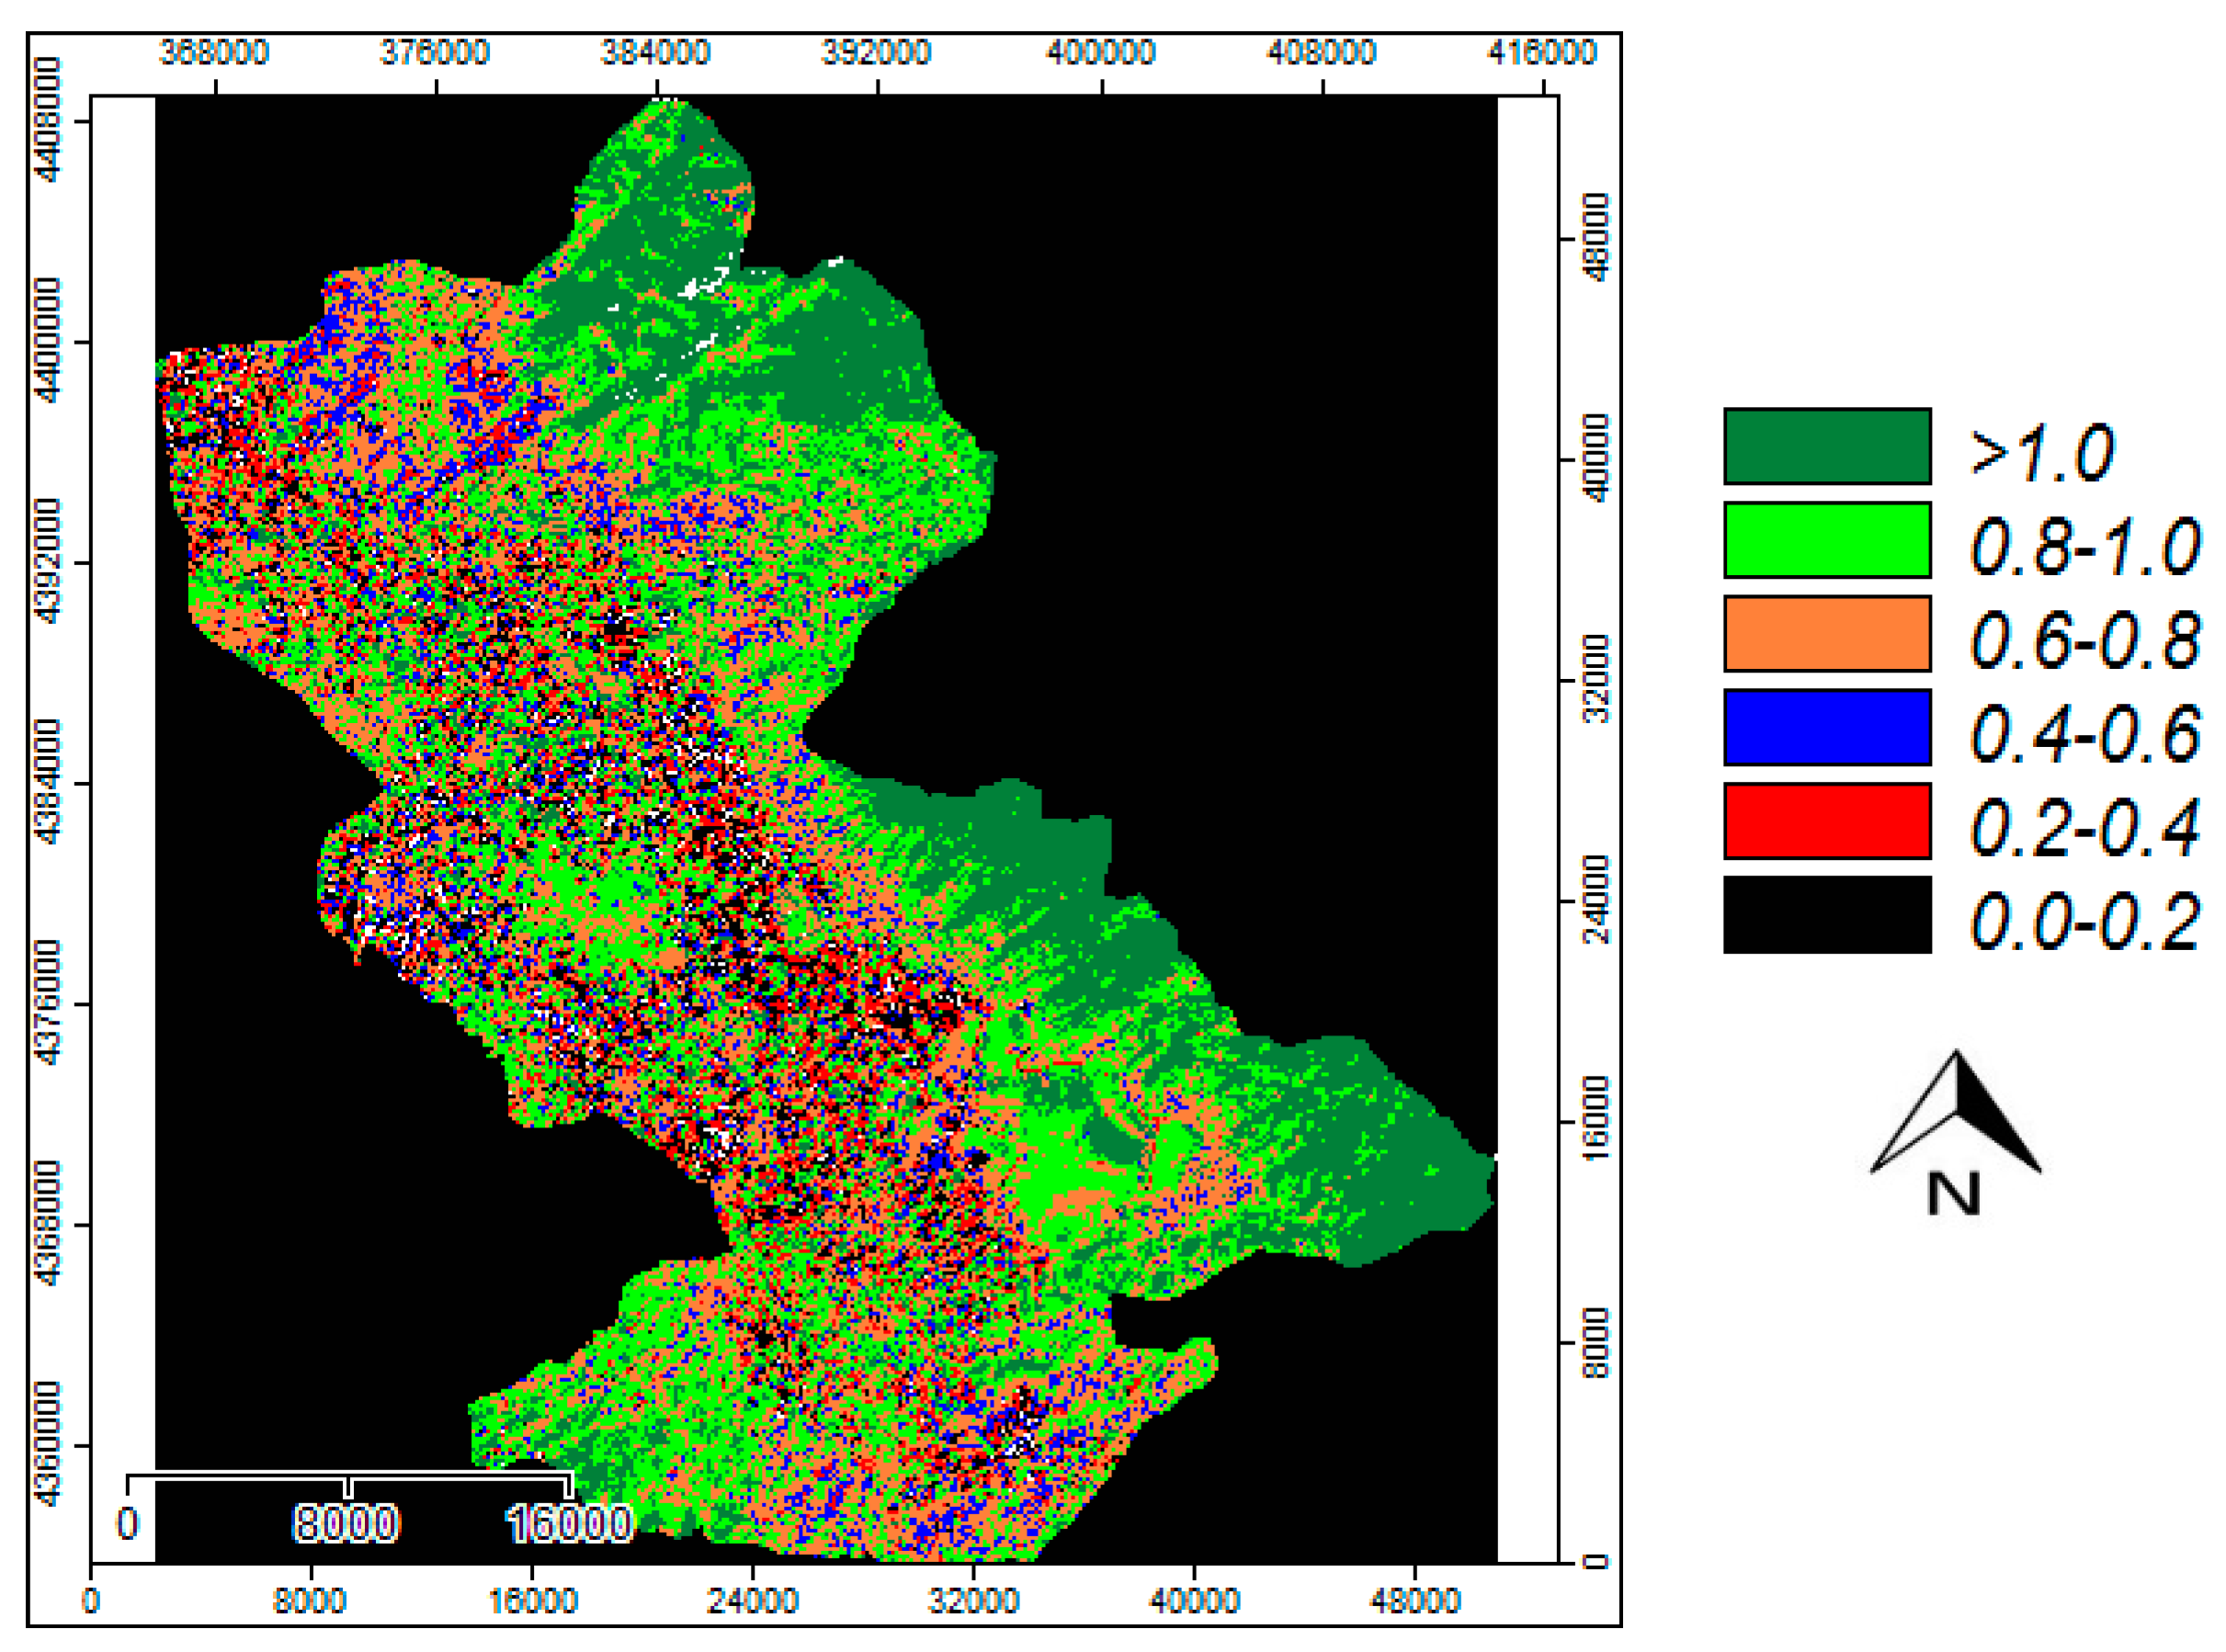Click the top axis label "416000"
Screen dimensions: 2226x1652
point(1542,52)
